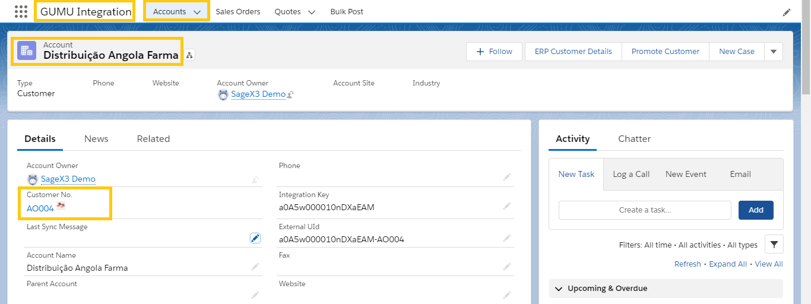Edit the External UId pencil icon

pyautogui.click(x=507, y=238)
